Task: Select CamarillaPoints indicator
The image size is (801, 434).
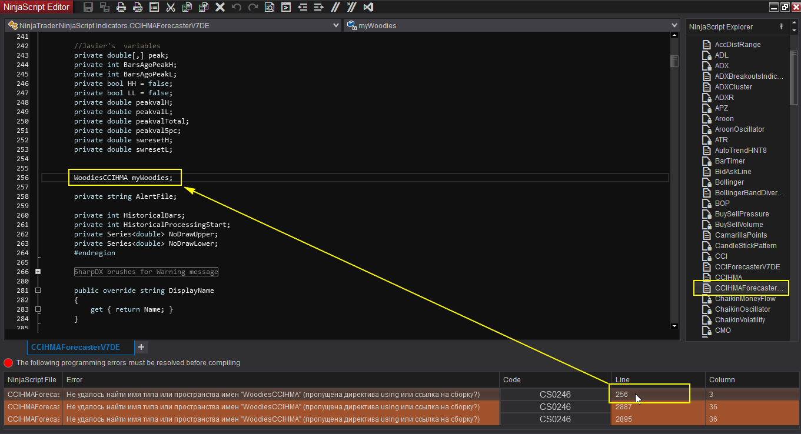Action: pos(741,235)
